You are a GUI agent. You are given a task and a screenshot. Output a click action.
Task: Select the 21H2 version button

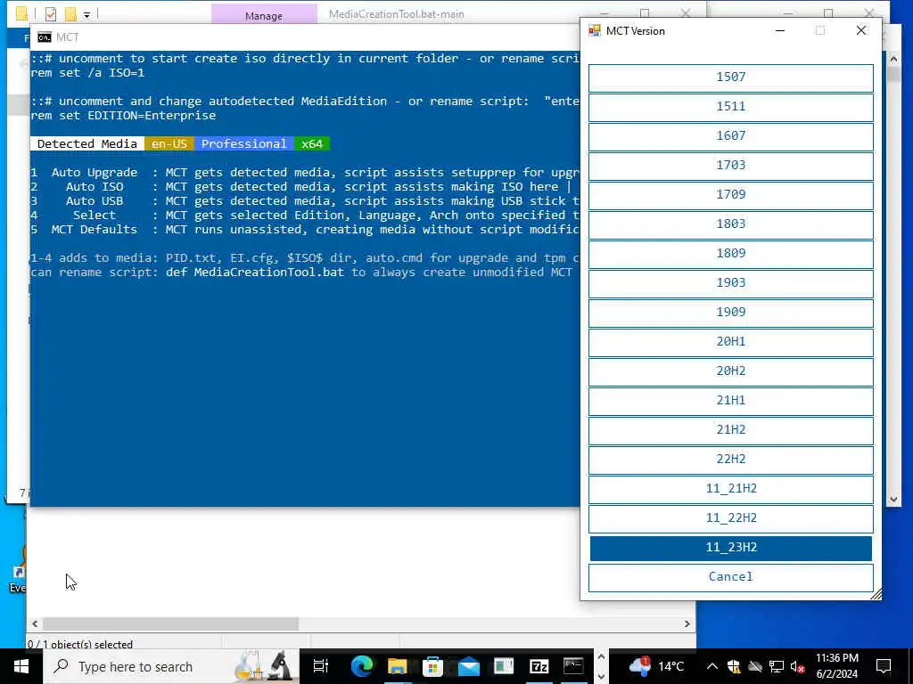[x=731, y=430]
